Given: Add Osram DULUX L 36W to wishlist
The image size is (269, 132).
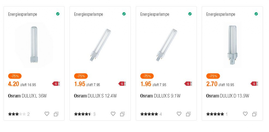Looking at the screenshot, I should [x=47, y=114].
